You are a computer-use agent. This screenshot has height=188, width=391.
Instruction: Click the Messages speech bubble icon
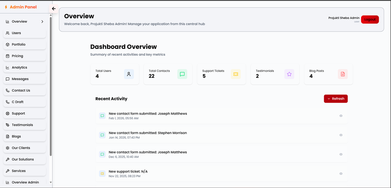(x=8, y=79)
